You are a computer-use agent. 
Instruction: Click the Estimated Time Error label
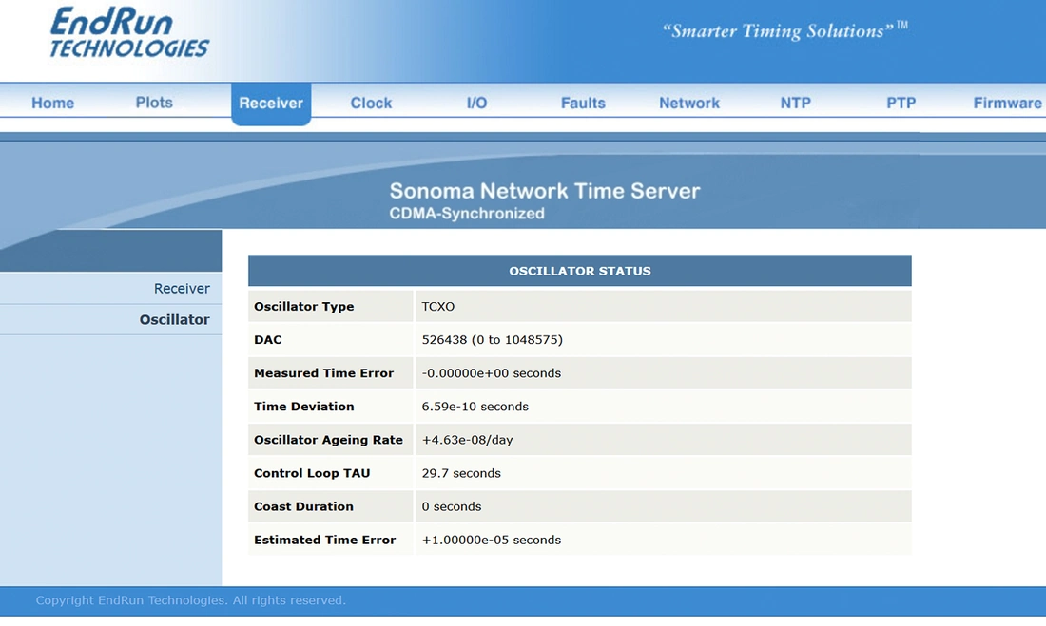[324, 540]
